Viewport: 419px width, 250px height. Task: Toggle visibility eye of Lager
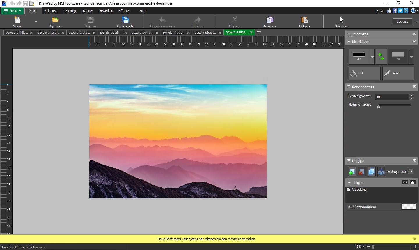[x=405, y=182]
